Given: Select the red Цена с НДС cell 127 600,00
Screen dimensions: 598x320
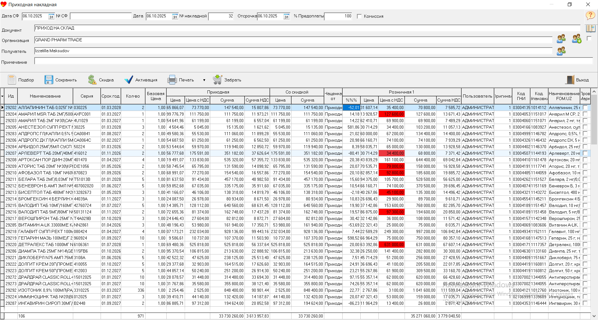Looking at the screenshot, I should coord(392,114).
